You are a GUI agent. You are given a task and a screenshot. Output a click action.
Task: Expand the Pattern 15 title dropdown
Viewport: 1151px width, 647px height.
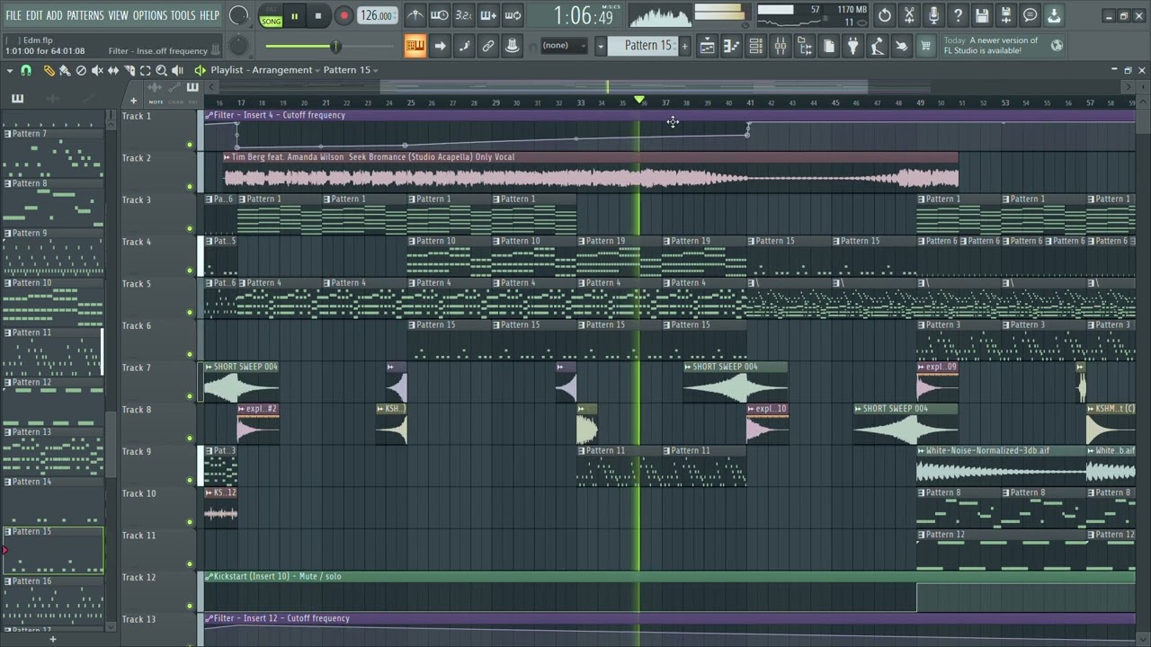click(375, 70)
